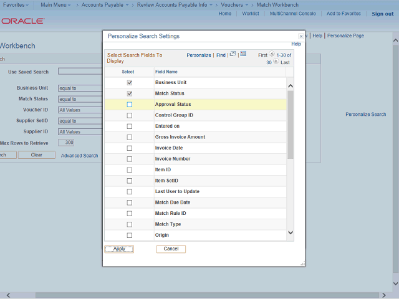Check the Match Due Date field
The height and width of the screenshot is (299, 399).
(x=130, y=202)
